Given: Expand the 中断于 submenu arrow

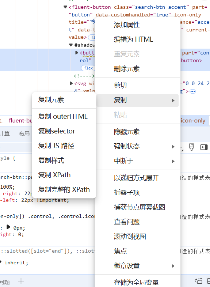Looking at the screenshot, I should [173, 161].
